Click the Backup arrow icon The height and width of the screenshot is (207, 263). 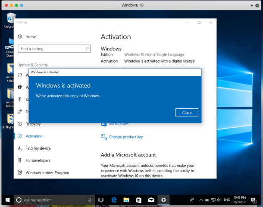(x=20, y=100)
